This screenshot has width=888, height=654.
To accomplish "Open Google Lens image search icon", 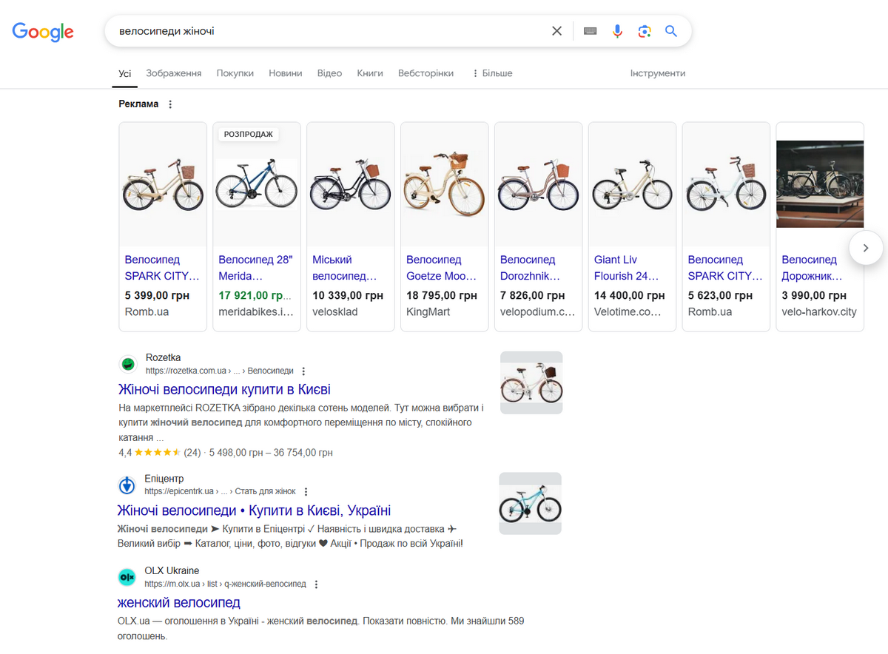I will (x=645, y=31).
